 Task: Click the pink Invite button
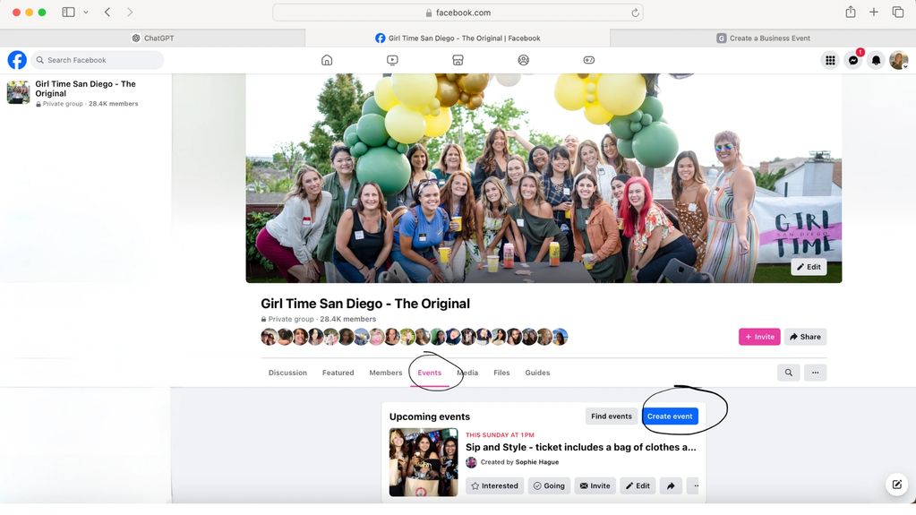click(x=759, y=337)
